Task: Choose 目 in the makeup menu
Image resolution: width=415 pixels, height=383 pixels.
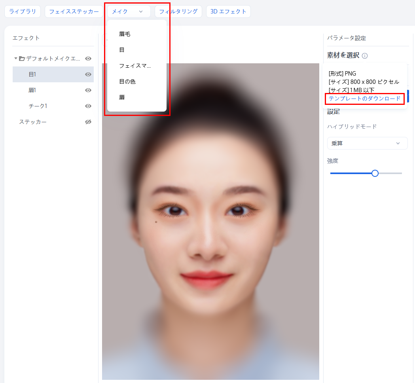Action: point(122,50)
